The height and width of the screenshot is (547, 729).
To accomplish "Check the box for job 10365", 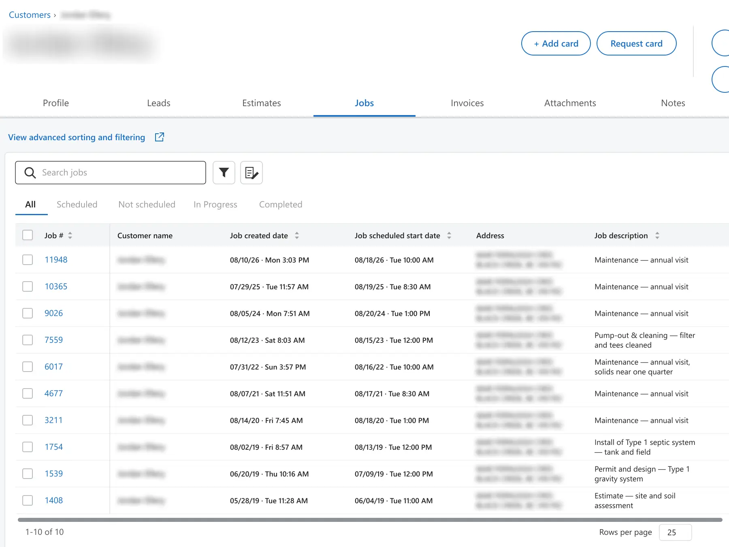I will 28,286.
